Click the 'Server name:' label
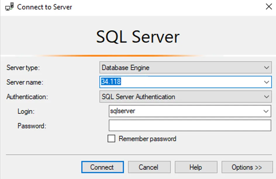276x179 pixels. pos(25,82)
